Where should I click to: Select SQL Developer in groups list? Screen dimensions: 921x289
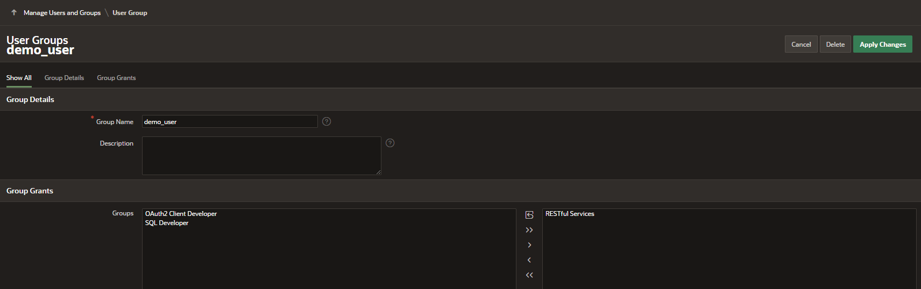167,223
